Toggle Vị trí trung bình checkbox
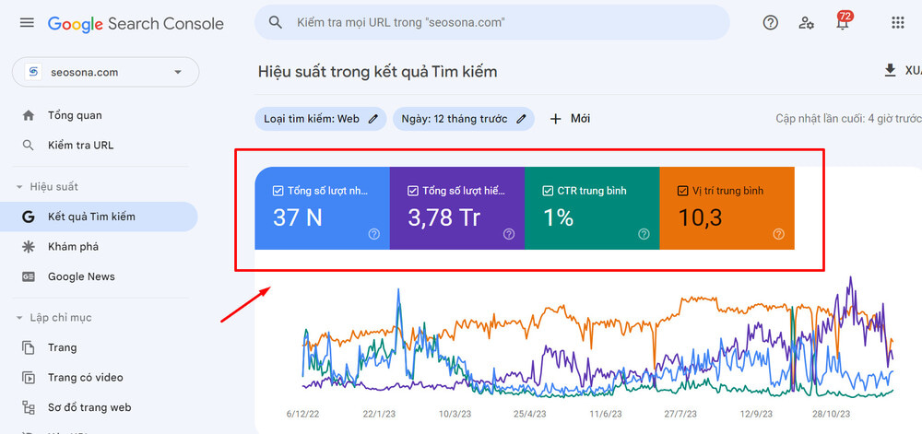922x434 pixels. 682,191
